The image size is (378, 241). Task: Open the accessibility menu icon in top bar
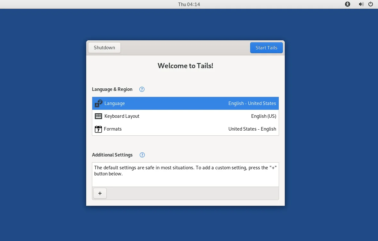tap(347, 4)
